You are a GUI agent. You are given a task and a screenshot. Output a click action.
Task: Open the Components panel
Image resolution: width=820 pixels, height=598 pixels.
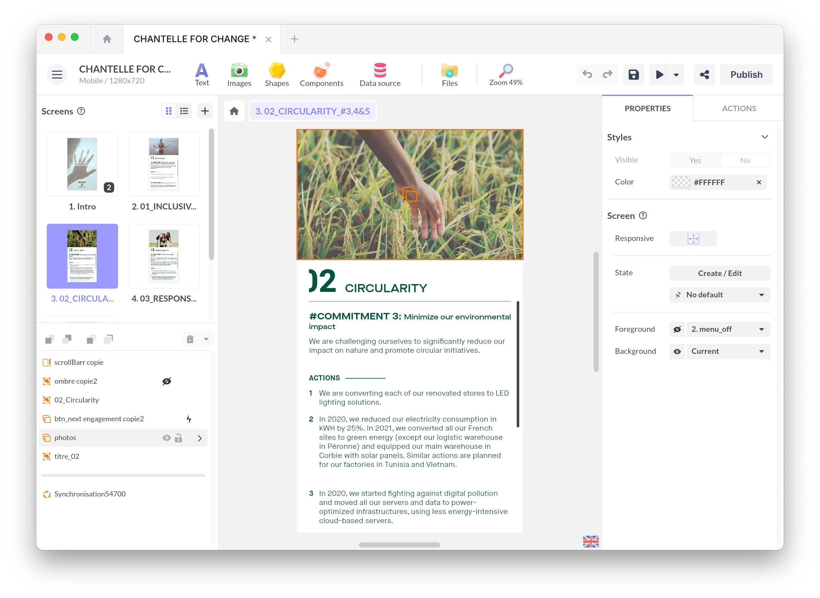click(321, 74)
